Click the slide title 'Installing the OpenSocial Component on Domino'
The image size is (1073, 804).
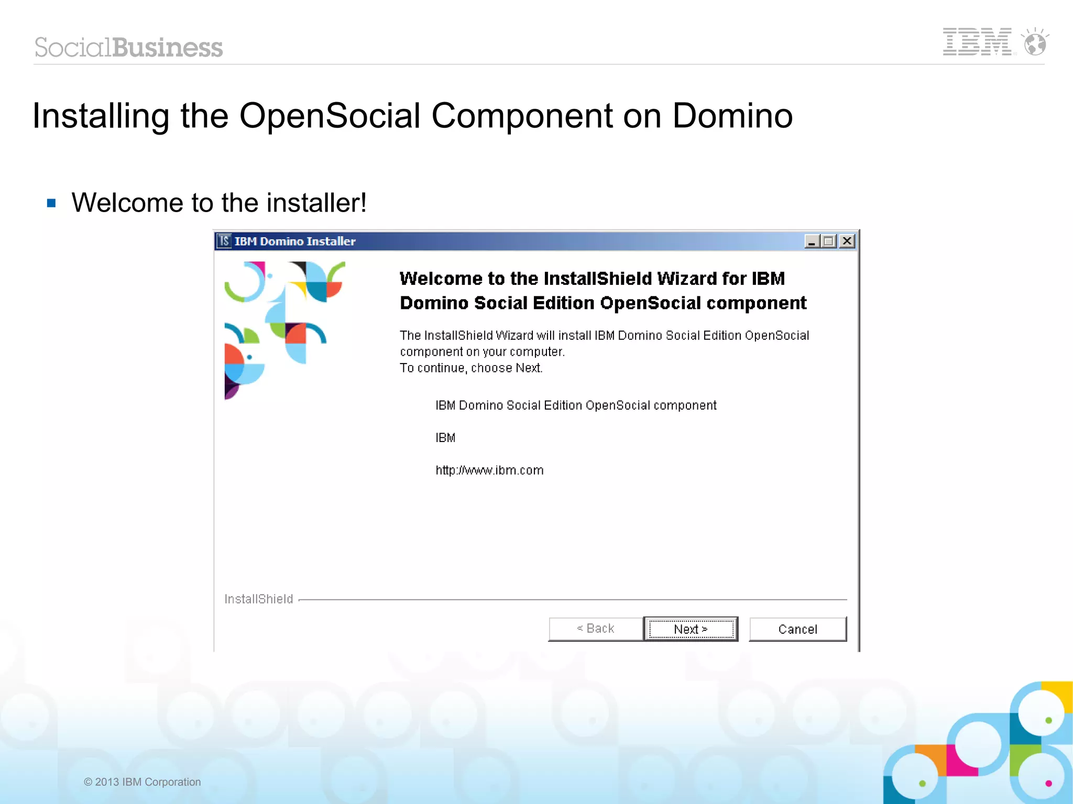pos(412,116)
